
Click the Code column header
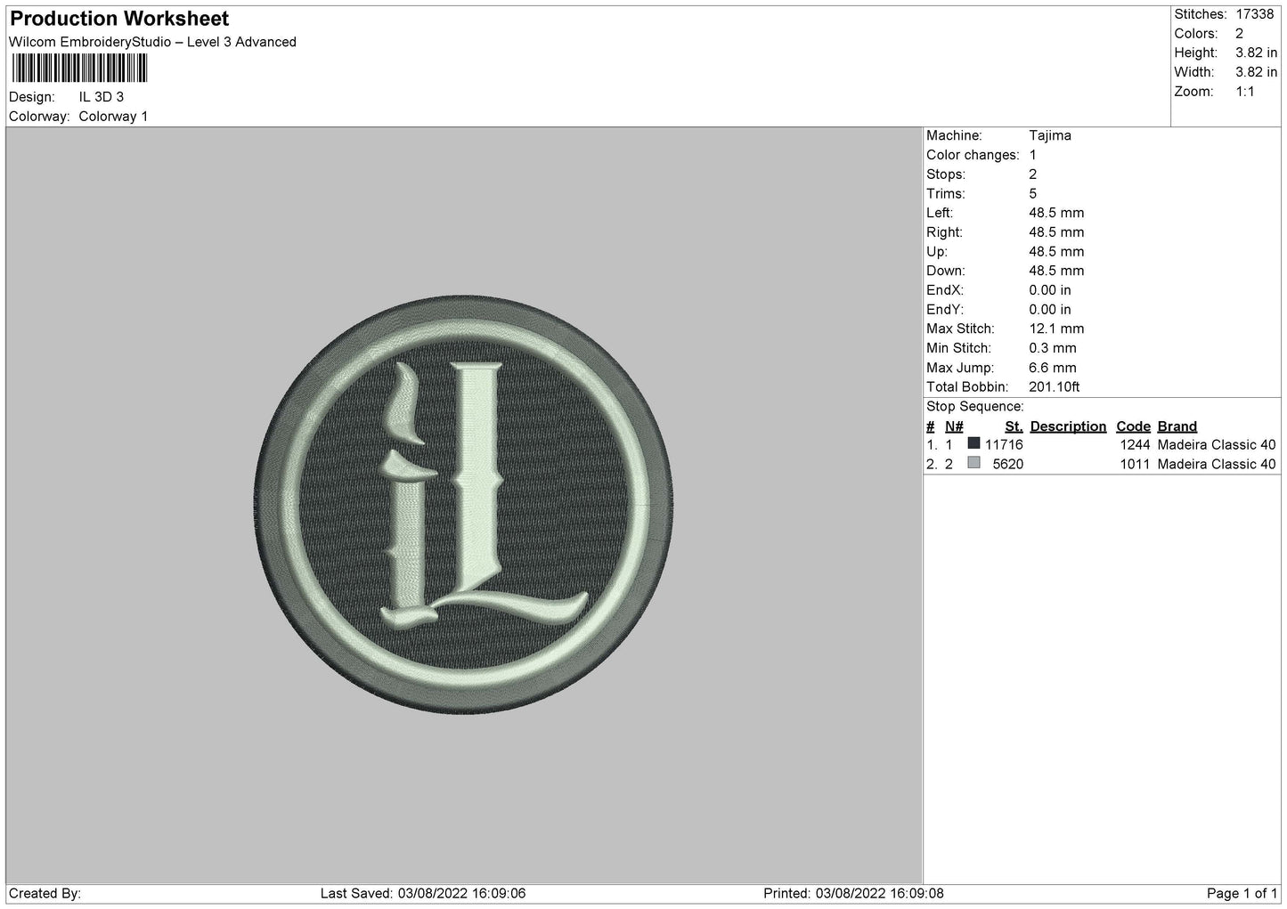pos(1133,426)
